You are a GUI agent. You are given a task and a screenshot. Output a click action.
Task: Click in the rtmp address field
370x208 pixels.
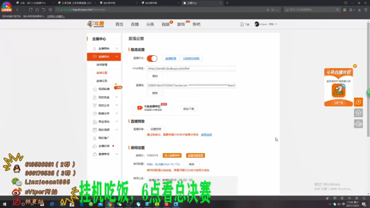point(191,68)
